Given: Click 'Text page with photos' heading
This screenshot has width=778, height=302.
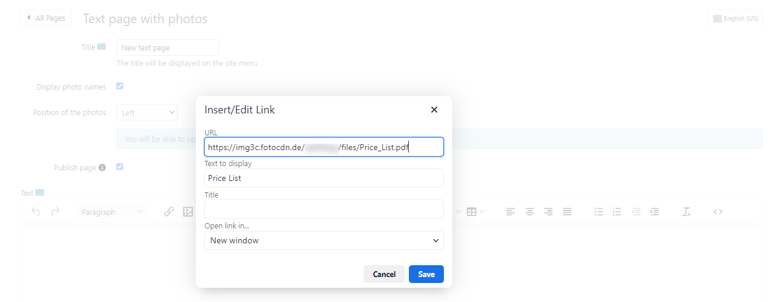Looking at the screenshot, I should 145,18.
